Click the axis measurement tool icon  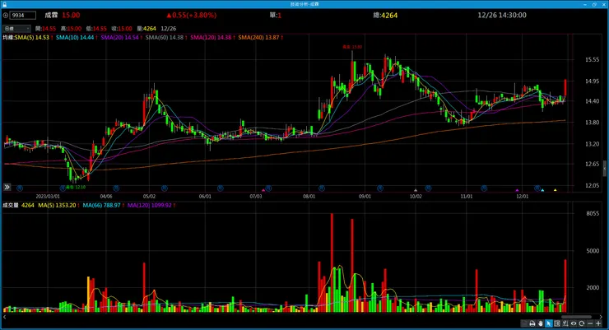(565, 323)
